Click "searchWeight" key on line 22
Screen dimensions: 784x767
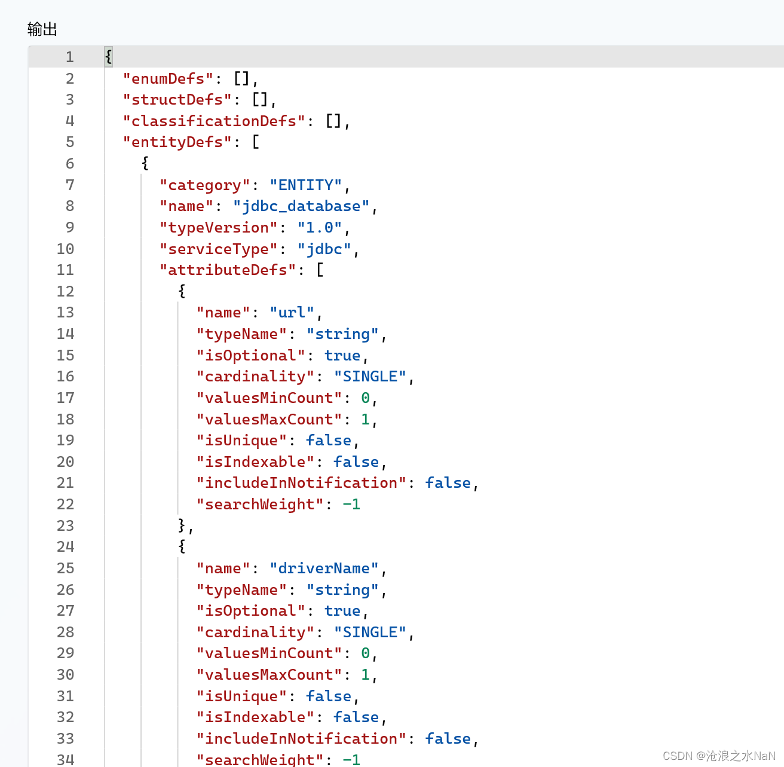tap(260, 505)
